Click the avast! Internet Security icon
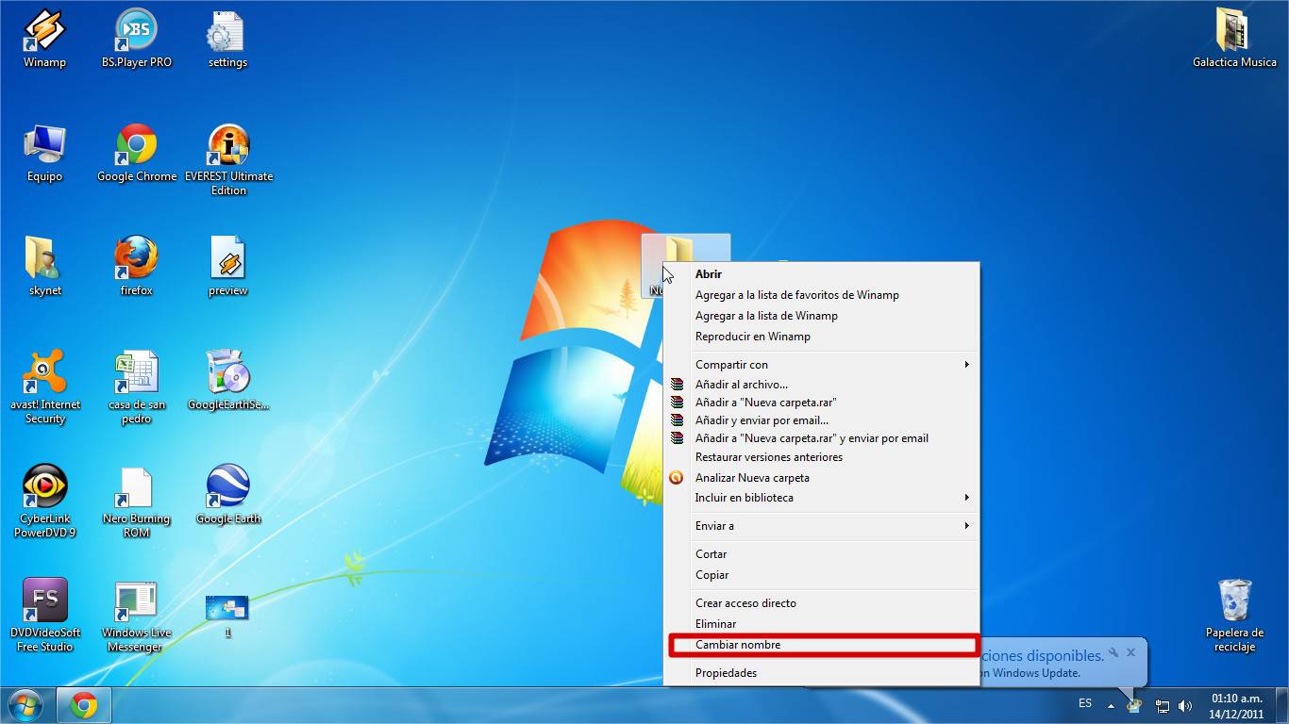Image resolution: width=1289 pixels, height=724 pixels. point(44,374)
